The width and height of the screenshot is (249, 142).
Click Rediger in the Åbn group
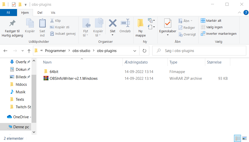pos(187,28)
